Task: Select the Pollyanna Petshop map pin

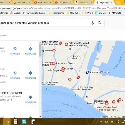Action: [66, 44]
